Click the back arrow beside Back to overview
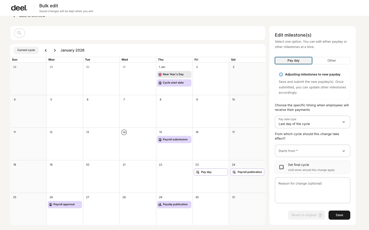Screen dimensions: 369x230 (x=14, y=16)
